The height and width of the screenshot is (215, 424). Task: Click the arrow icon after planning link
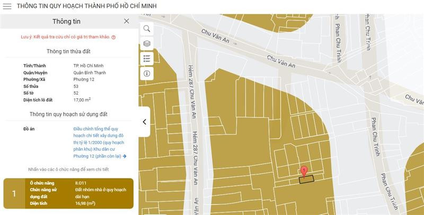pos(125,156)
